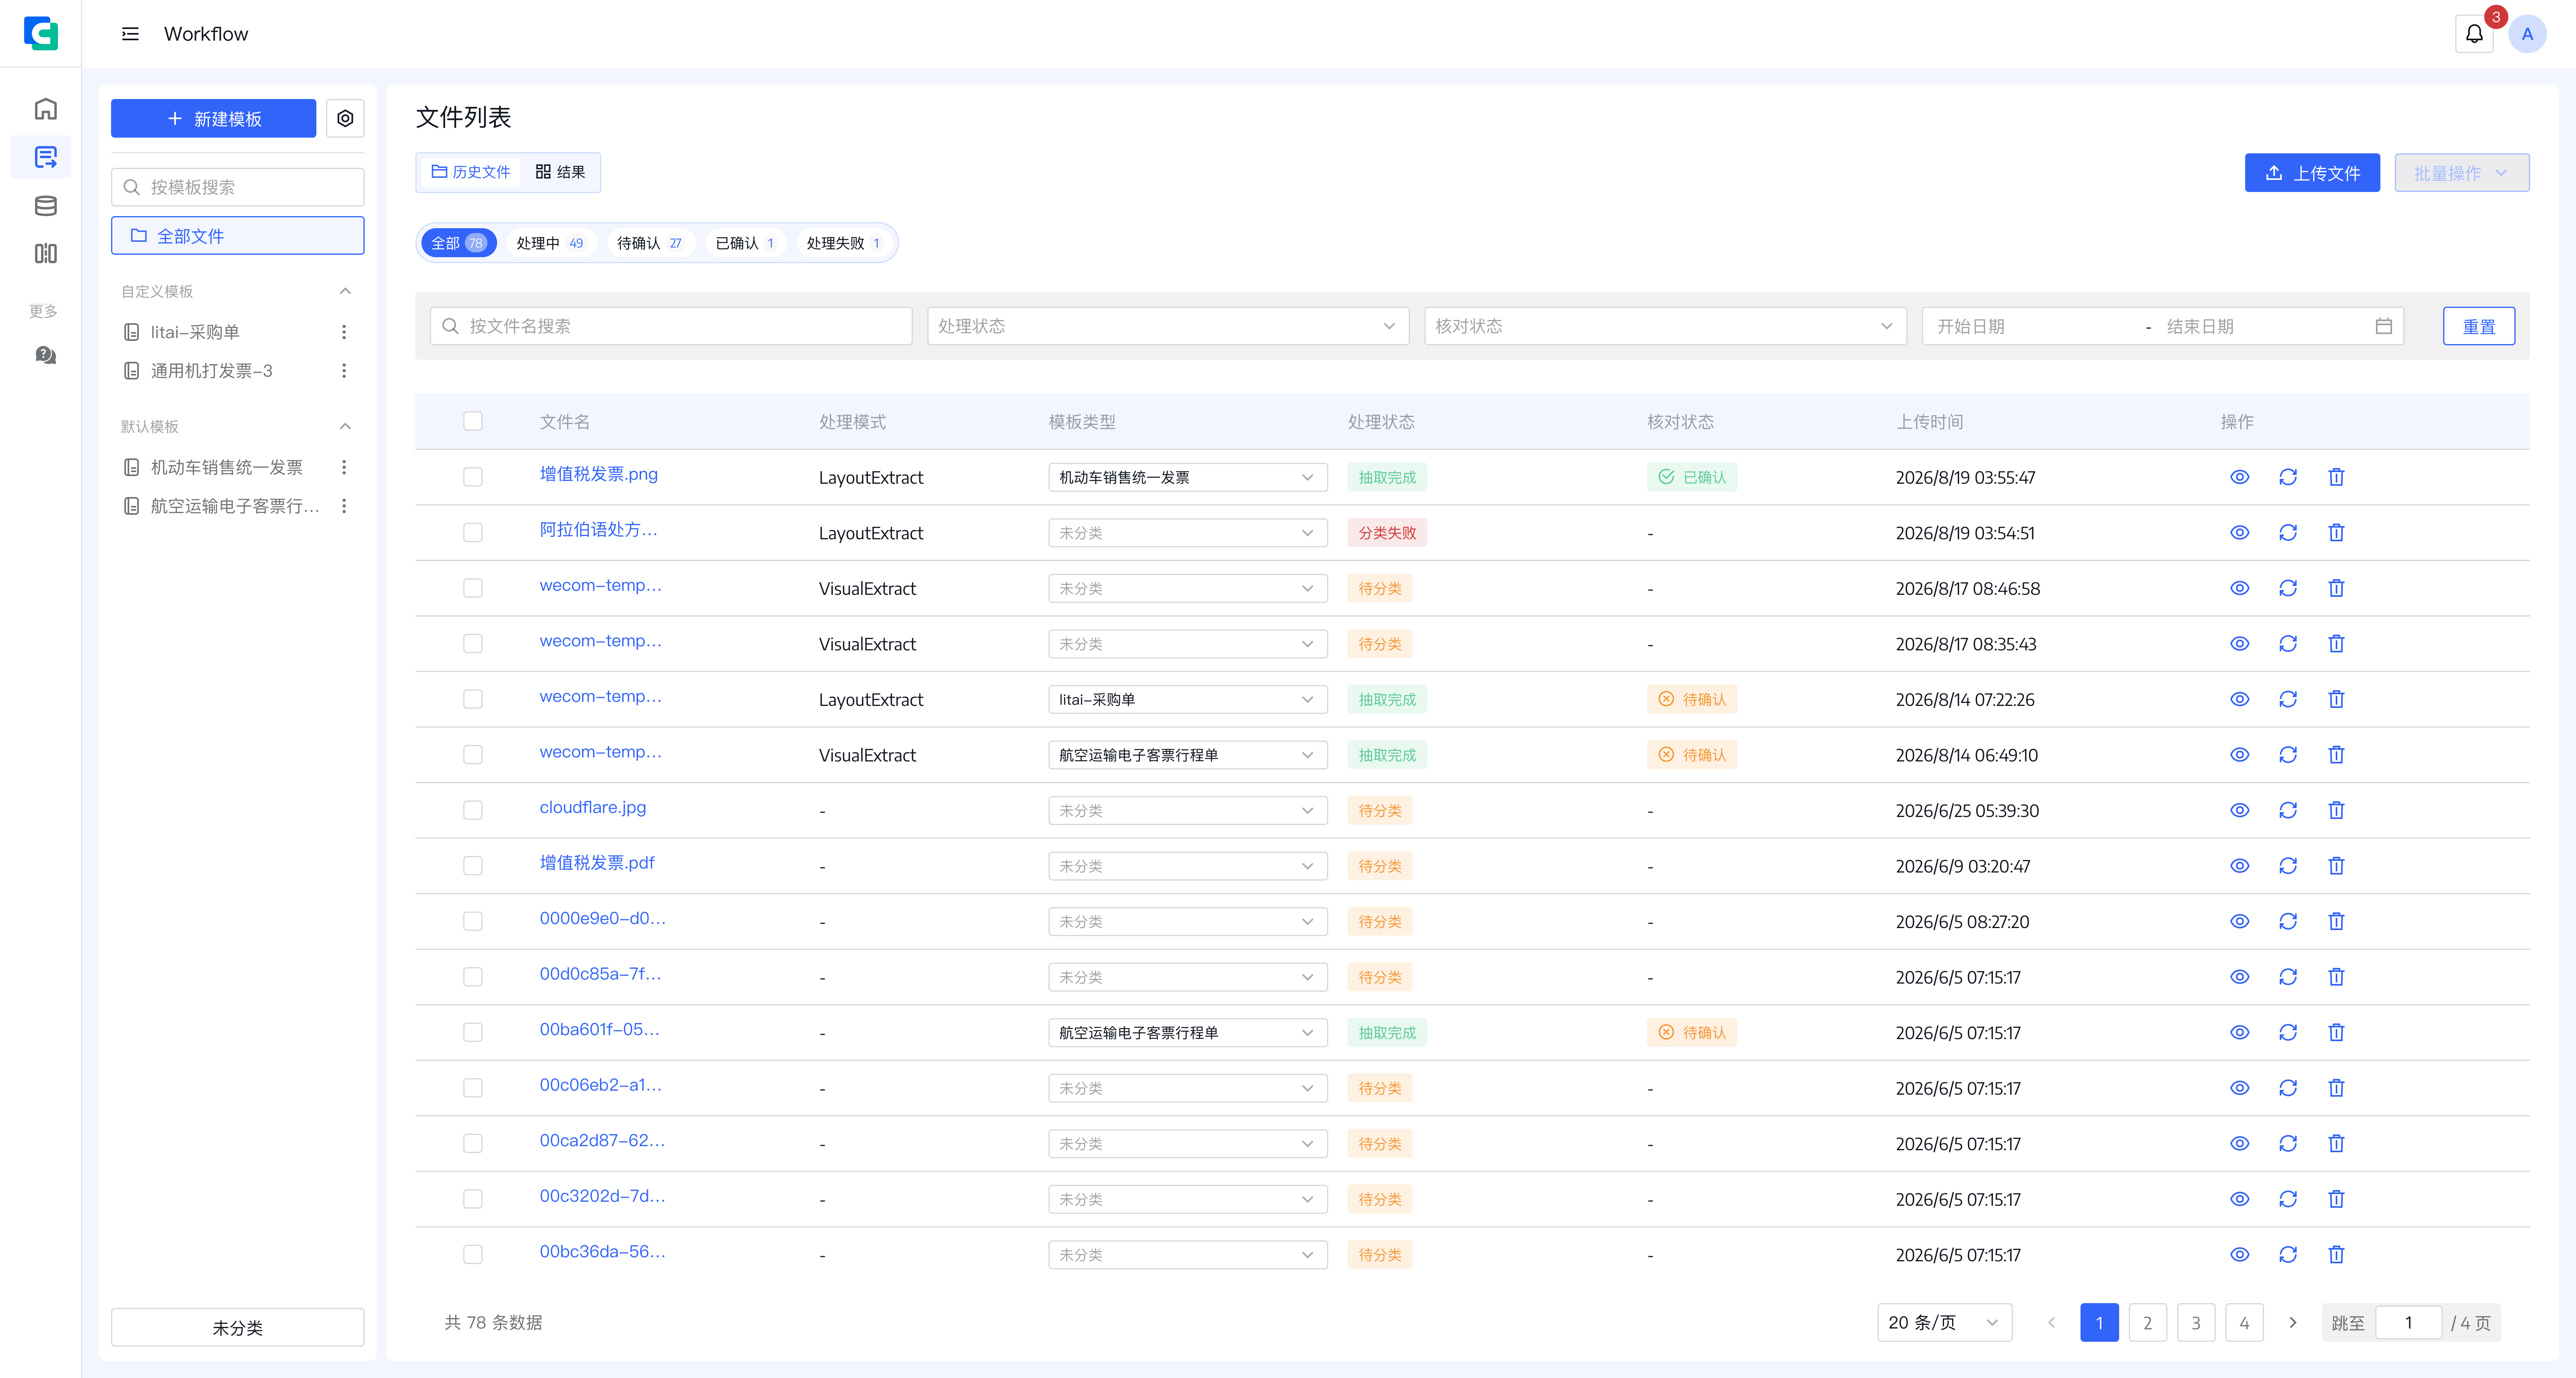The width and height of the screenshot is (2576, 1378).
Task: Open the 20 条/页 page size dropdown
Action: click(1944, 1322)
